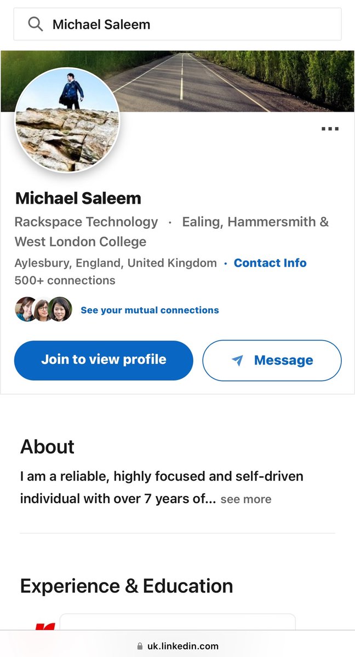This screenshot has height=657, width=355.
Task: Click the paper plane icon on Message
Action: pos(237,360)
